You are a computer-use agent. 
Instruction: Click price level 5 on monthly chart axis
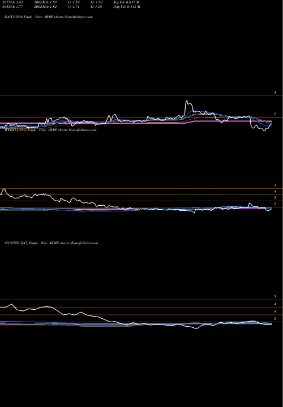(x=275, y=296)
